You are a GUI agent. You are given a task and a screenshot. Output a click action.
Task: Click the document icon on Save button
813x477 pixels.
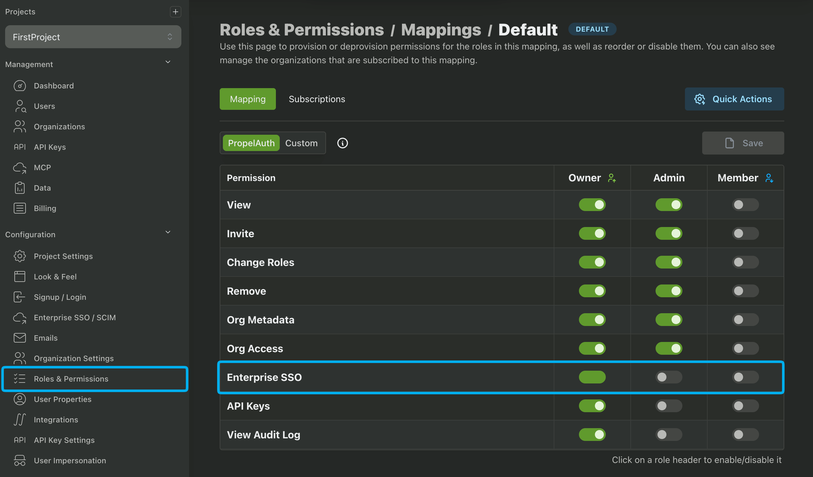tap(729, 143)
